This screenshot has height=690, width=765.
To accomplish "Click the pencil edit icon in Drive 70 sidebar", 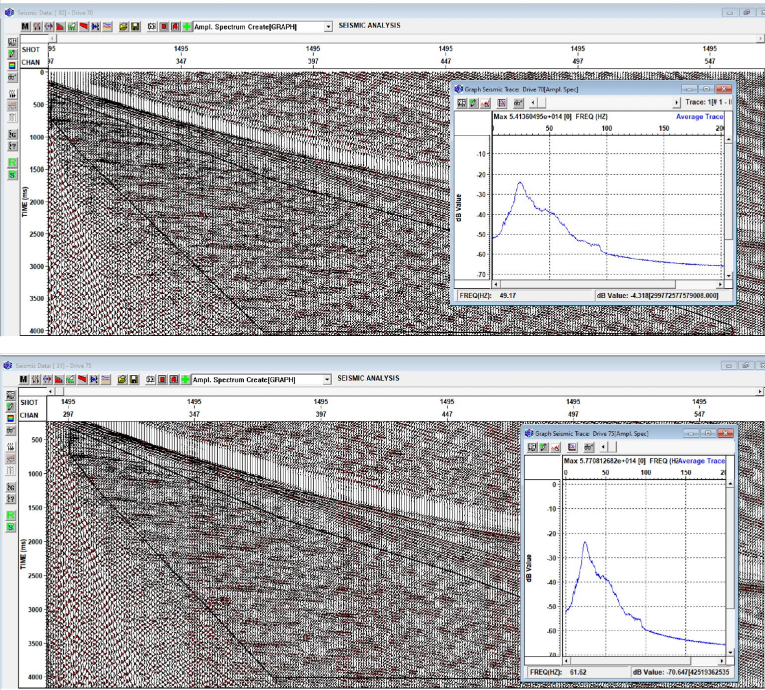I will pos(12,54).
